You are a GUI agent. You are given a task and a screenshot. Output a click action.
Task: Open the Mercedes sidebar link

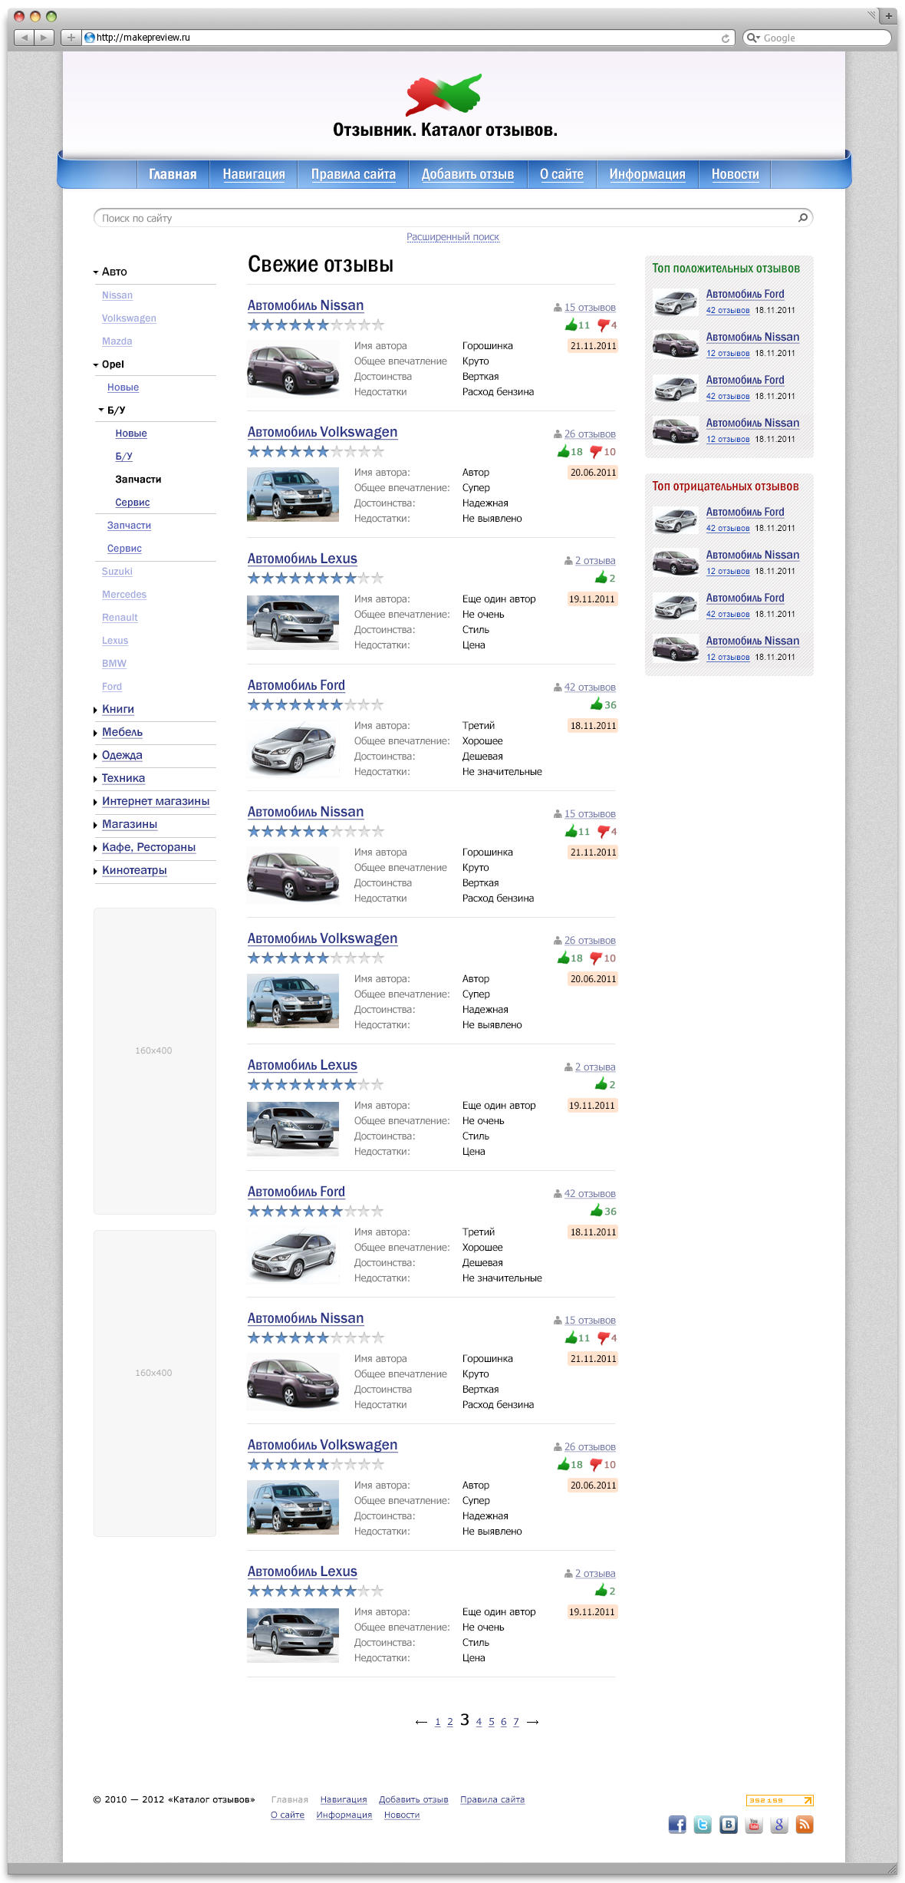[124, 595]
